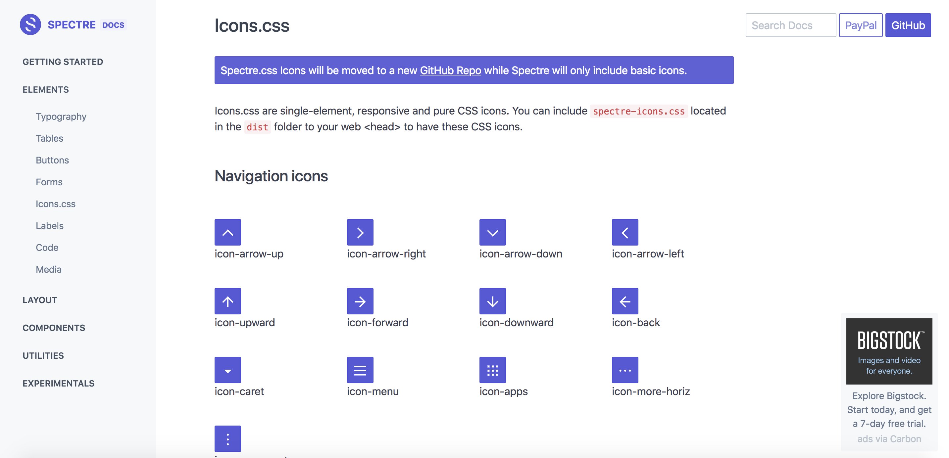Click the icon-more-horiz dots icon
Screen dimensions: 949x458
coord(625,370)
